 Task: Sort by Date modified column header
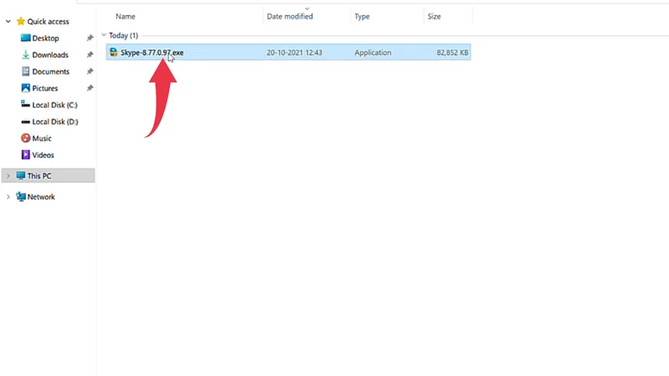(289, 16)
